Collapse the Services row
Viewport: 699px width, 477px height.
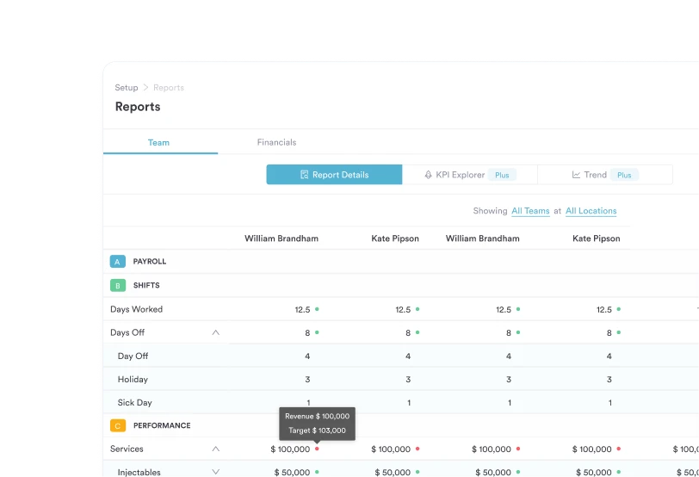215,449
